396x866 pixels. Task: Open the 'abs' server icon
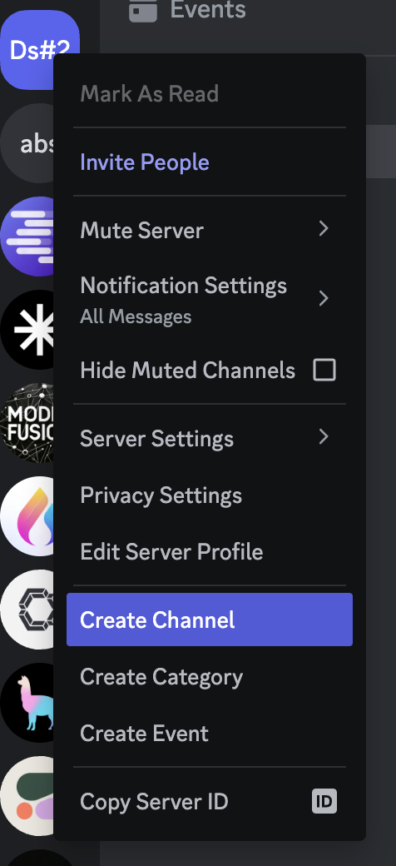(x=27, y=143)
